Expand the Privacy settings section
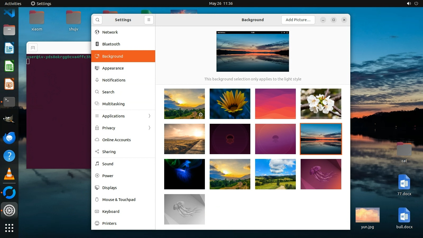The image size is (423, 238). click(123, 128)
